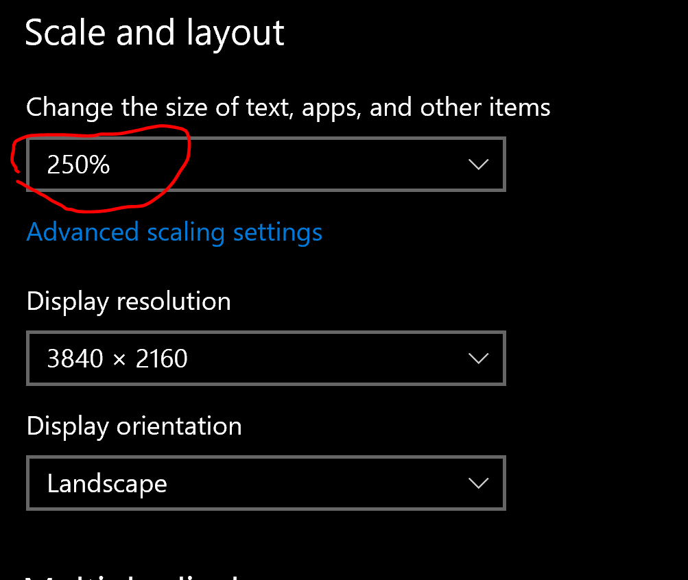
Task: Click the "Change the size of text" label
Action: pyautogui.click(x=288, y=108)
